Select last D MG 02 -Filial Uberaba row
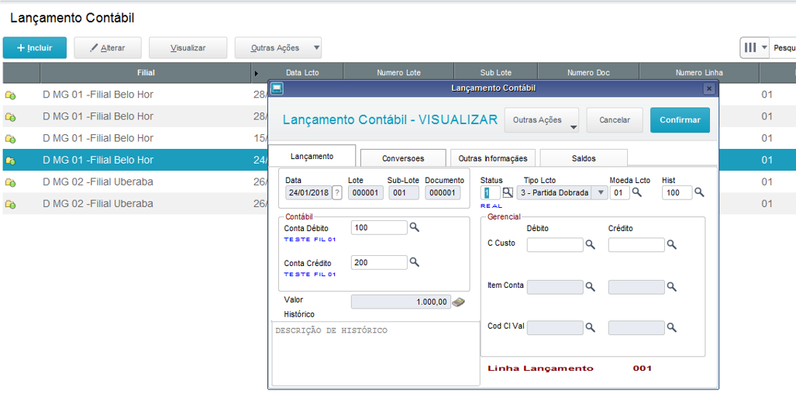 click(135, 204)
